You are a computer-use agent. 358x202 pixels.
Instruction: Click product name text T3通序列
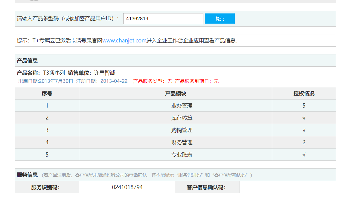click(x=54, y=73)
